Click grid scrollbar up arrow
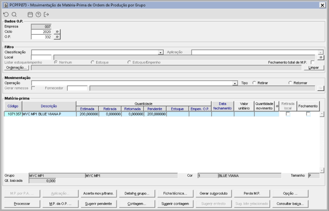The height and width of the screenshot is (211, 329). (x=322, y=114)
